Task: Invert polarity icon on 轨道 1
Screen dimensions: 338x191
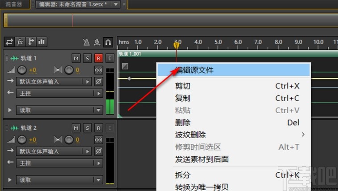Action: click(99, 82)
